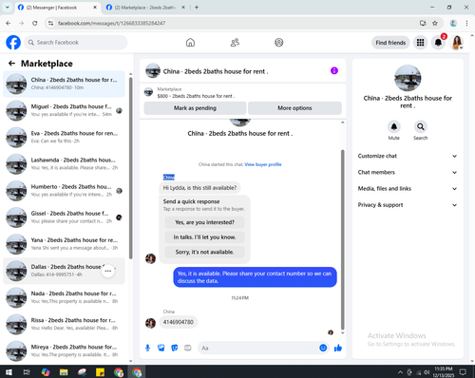Open the purple conversation info icon
Image resolution: width=475 pixels, height=378 pixels.
click(x=334, y=70)
